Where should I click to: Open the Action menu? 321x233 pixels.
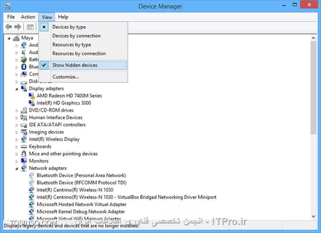[x=28, y=17]
